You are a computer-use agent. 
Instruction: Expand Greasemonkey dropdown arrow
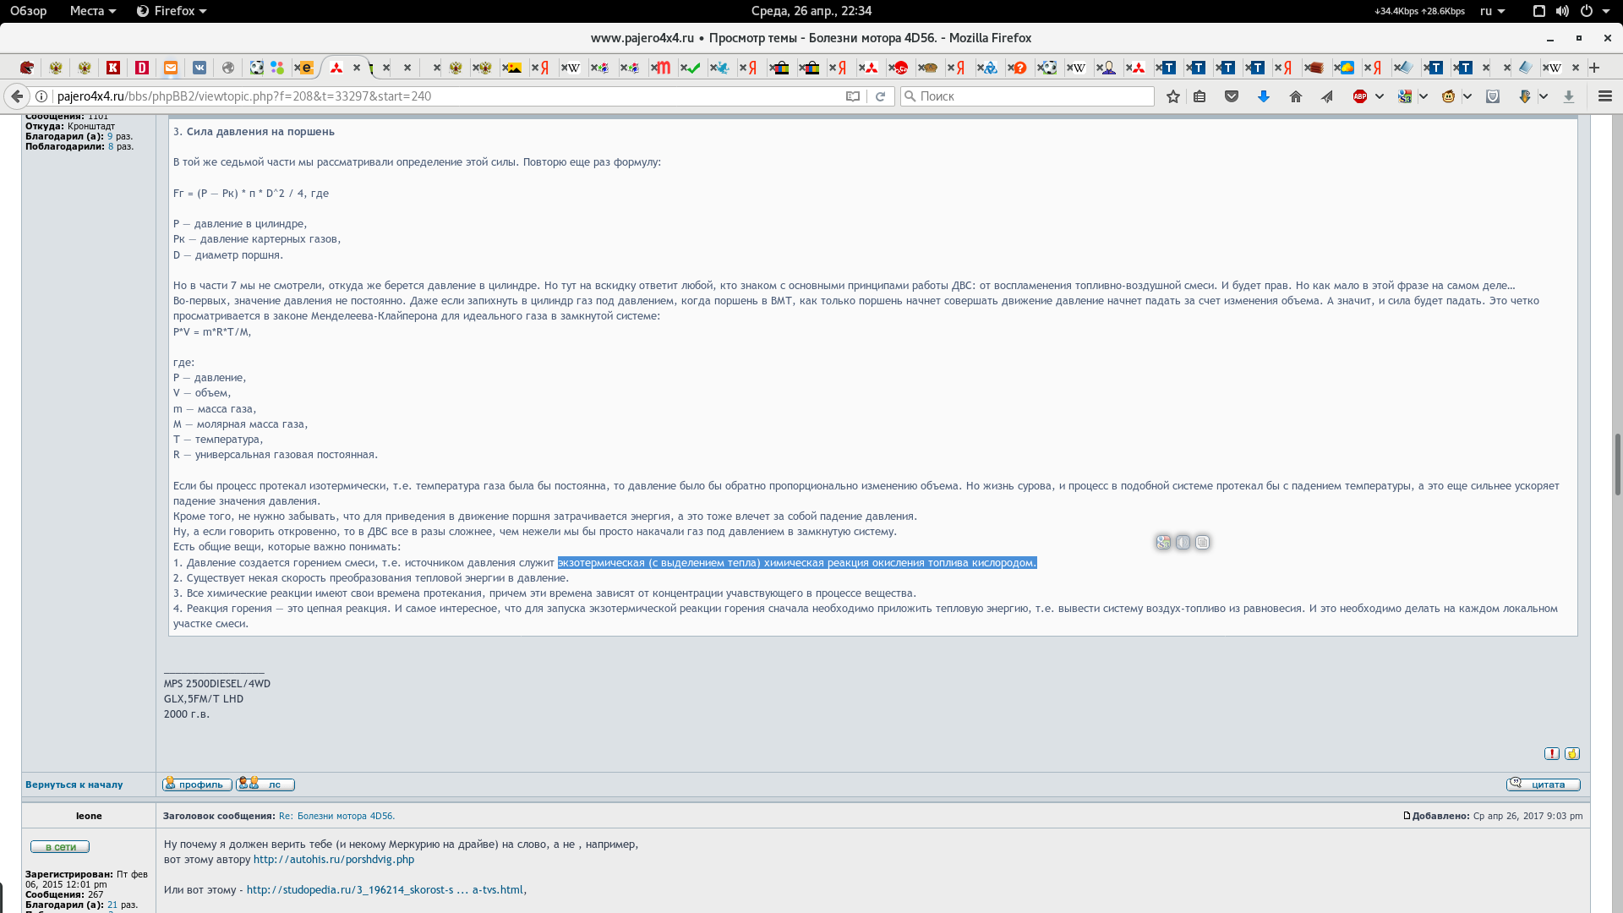[x=1467, y=96]
